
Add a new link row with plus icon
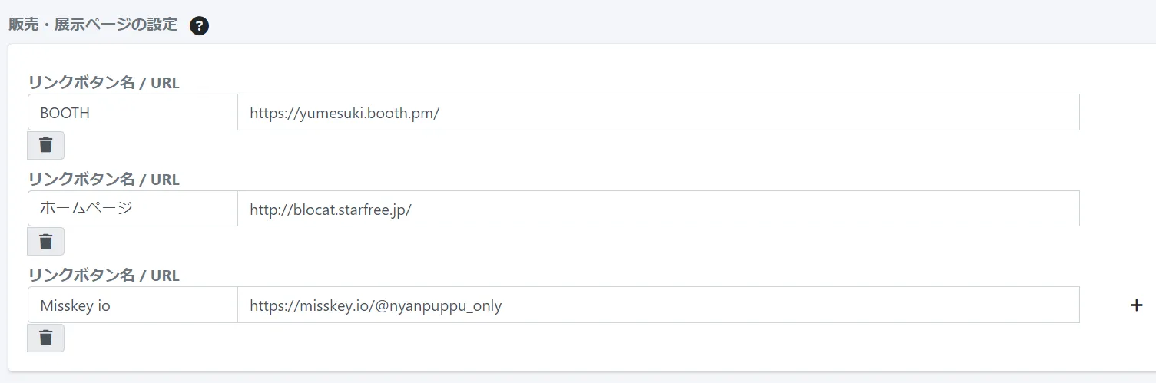click(x=1136, y=305)
